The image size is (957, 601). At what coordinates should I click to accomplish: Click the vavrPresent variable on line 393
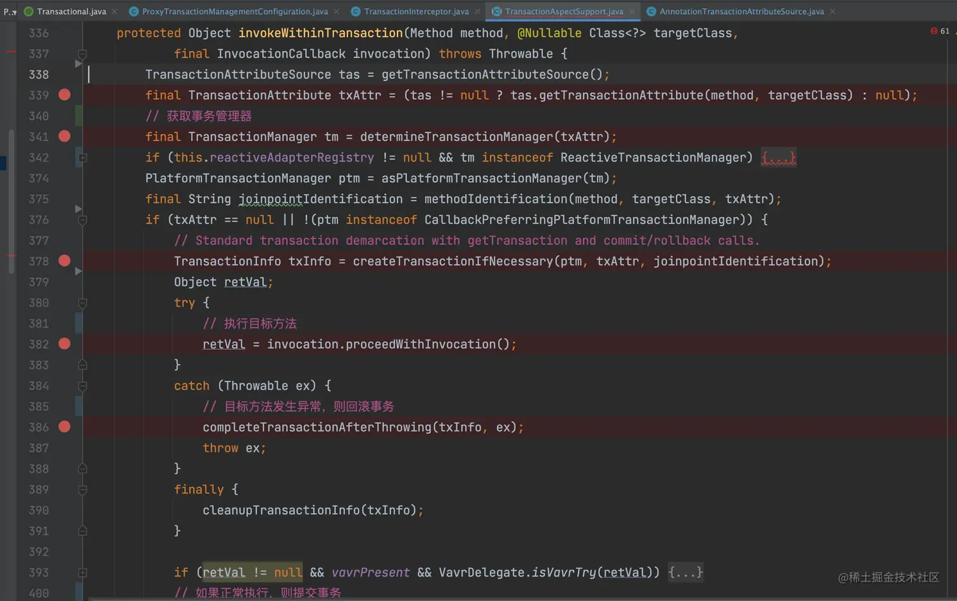click(371, 573)
